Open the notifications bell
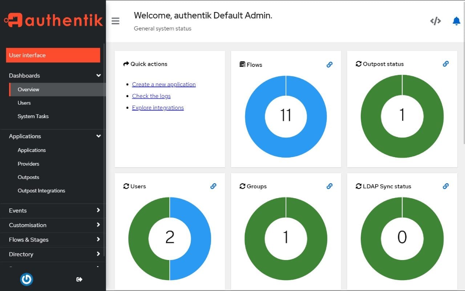This screenshot has height=291, width=465. pos(456,21)
